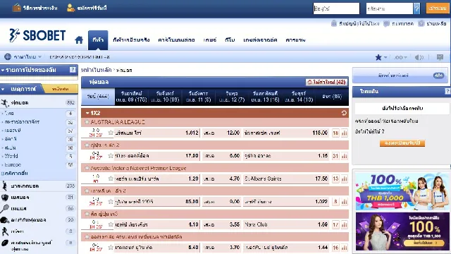Viewport: 451px width, 254px height.
Task: Click the help icon in bet slip header
Action: 447,91
